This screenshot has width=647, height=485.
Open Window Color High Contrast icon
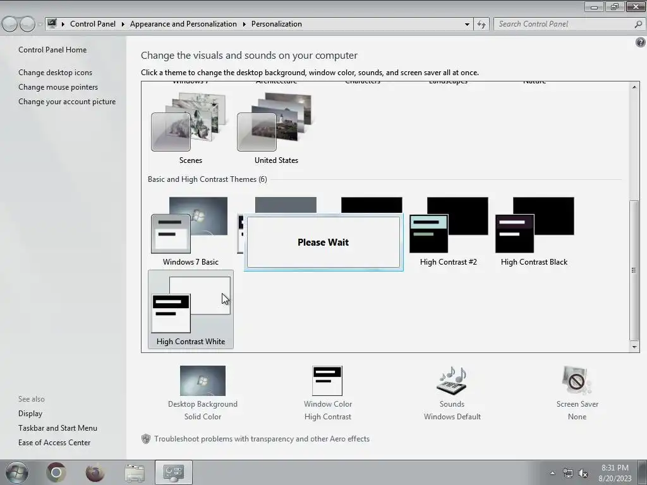click(x=328, y=381)
